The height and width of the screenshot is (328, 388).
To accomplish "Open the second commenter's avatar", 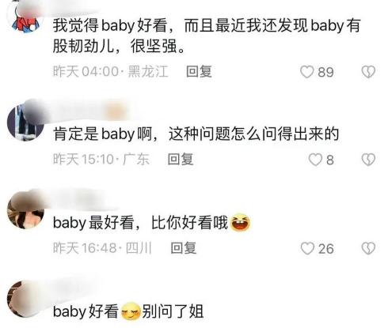I will (x=25, y=123).
